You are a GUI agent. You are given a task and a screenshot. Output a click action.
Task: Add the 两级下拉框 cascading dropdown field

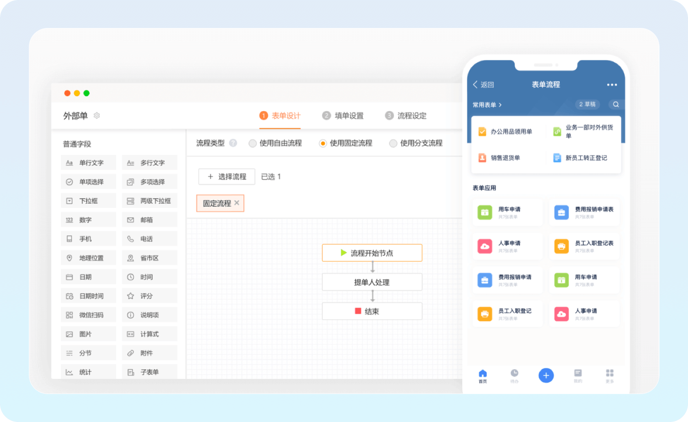(x=150, y=201)
